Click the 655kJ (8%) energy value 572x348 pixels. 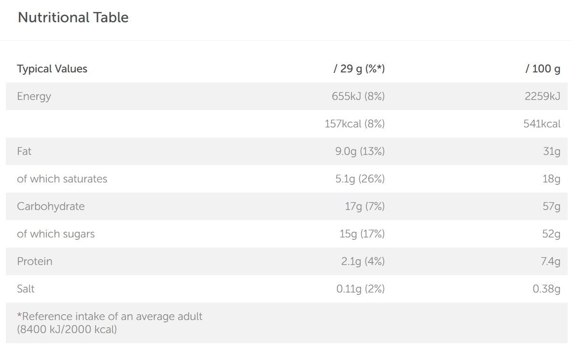click(x=358, y=97)
